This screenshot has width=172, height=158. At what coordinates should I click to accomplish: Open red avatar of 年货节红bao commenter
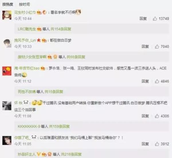pos(7,71)
